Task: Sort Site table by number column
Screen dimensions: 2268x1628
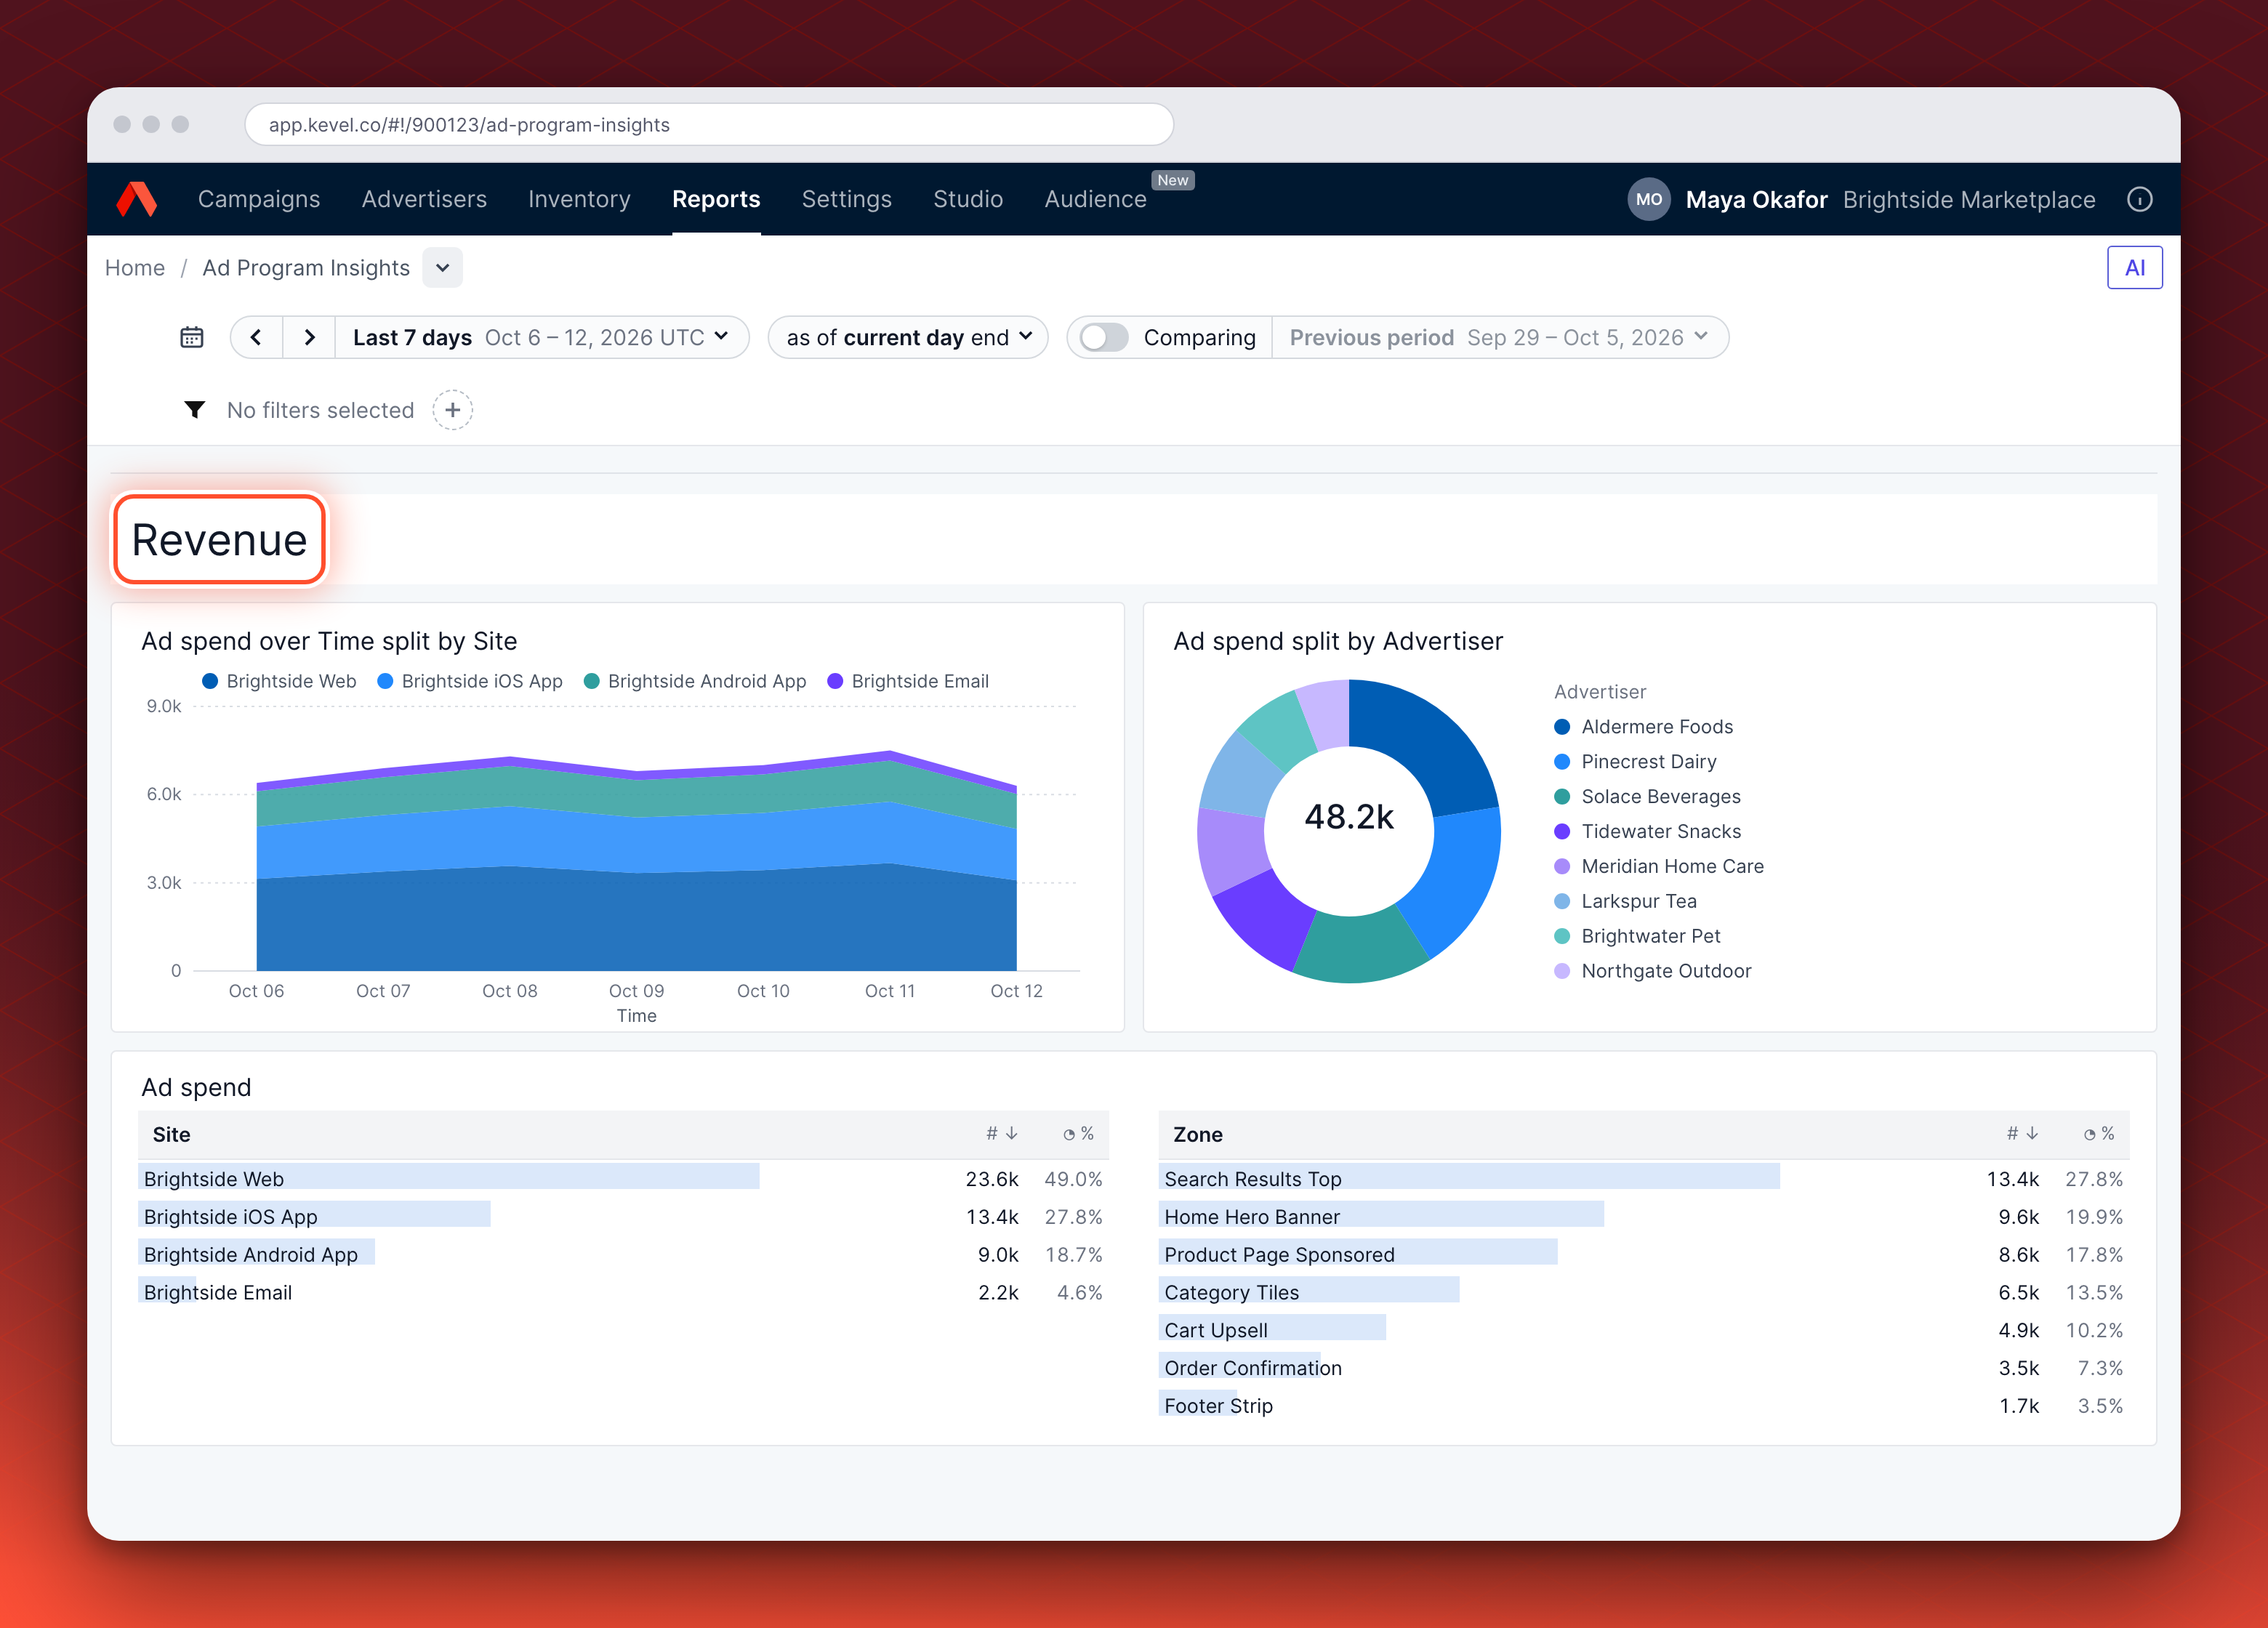Action: (x=1001, y=1133)
